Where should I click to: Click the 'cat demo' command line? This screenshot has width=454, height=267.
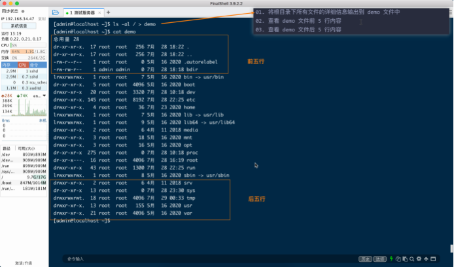[95, 31]
